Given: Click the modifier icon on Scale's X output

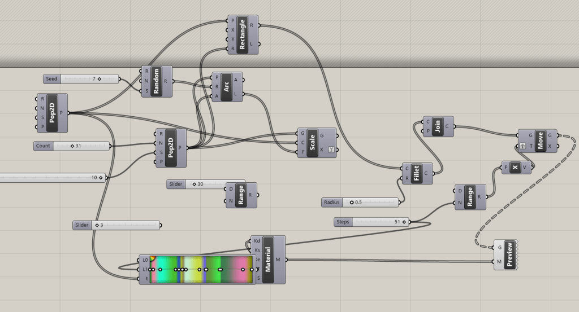Looking at the screenshot, I should coord(331,150).
